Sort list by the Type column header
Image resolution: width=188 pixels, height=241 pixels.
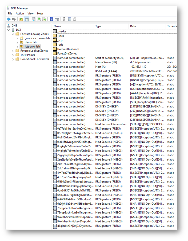pos(98,26)
